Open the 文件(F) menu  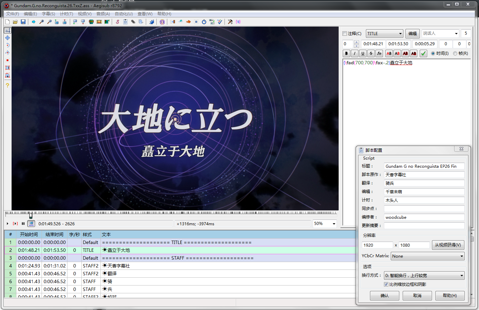point(13,14)
